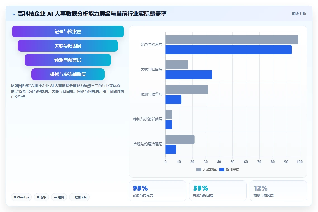Click the gray bar for 关联与归因层
The image size is (318, 212).
click(x=177, y=65)
